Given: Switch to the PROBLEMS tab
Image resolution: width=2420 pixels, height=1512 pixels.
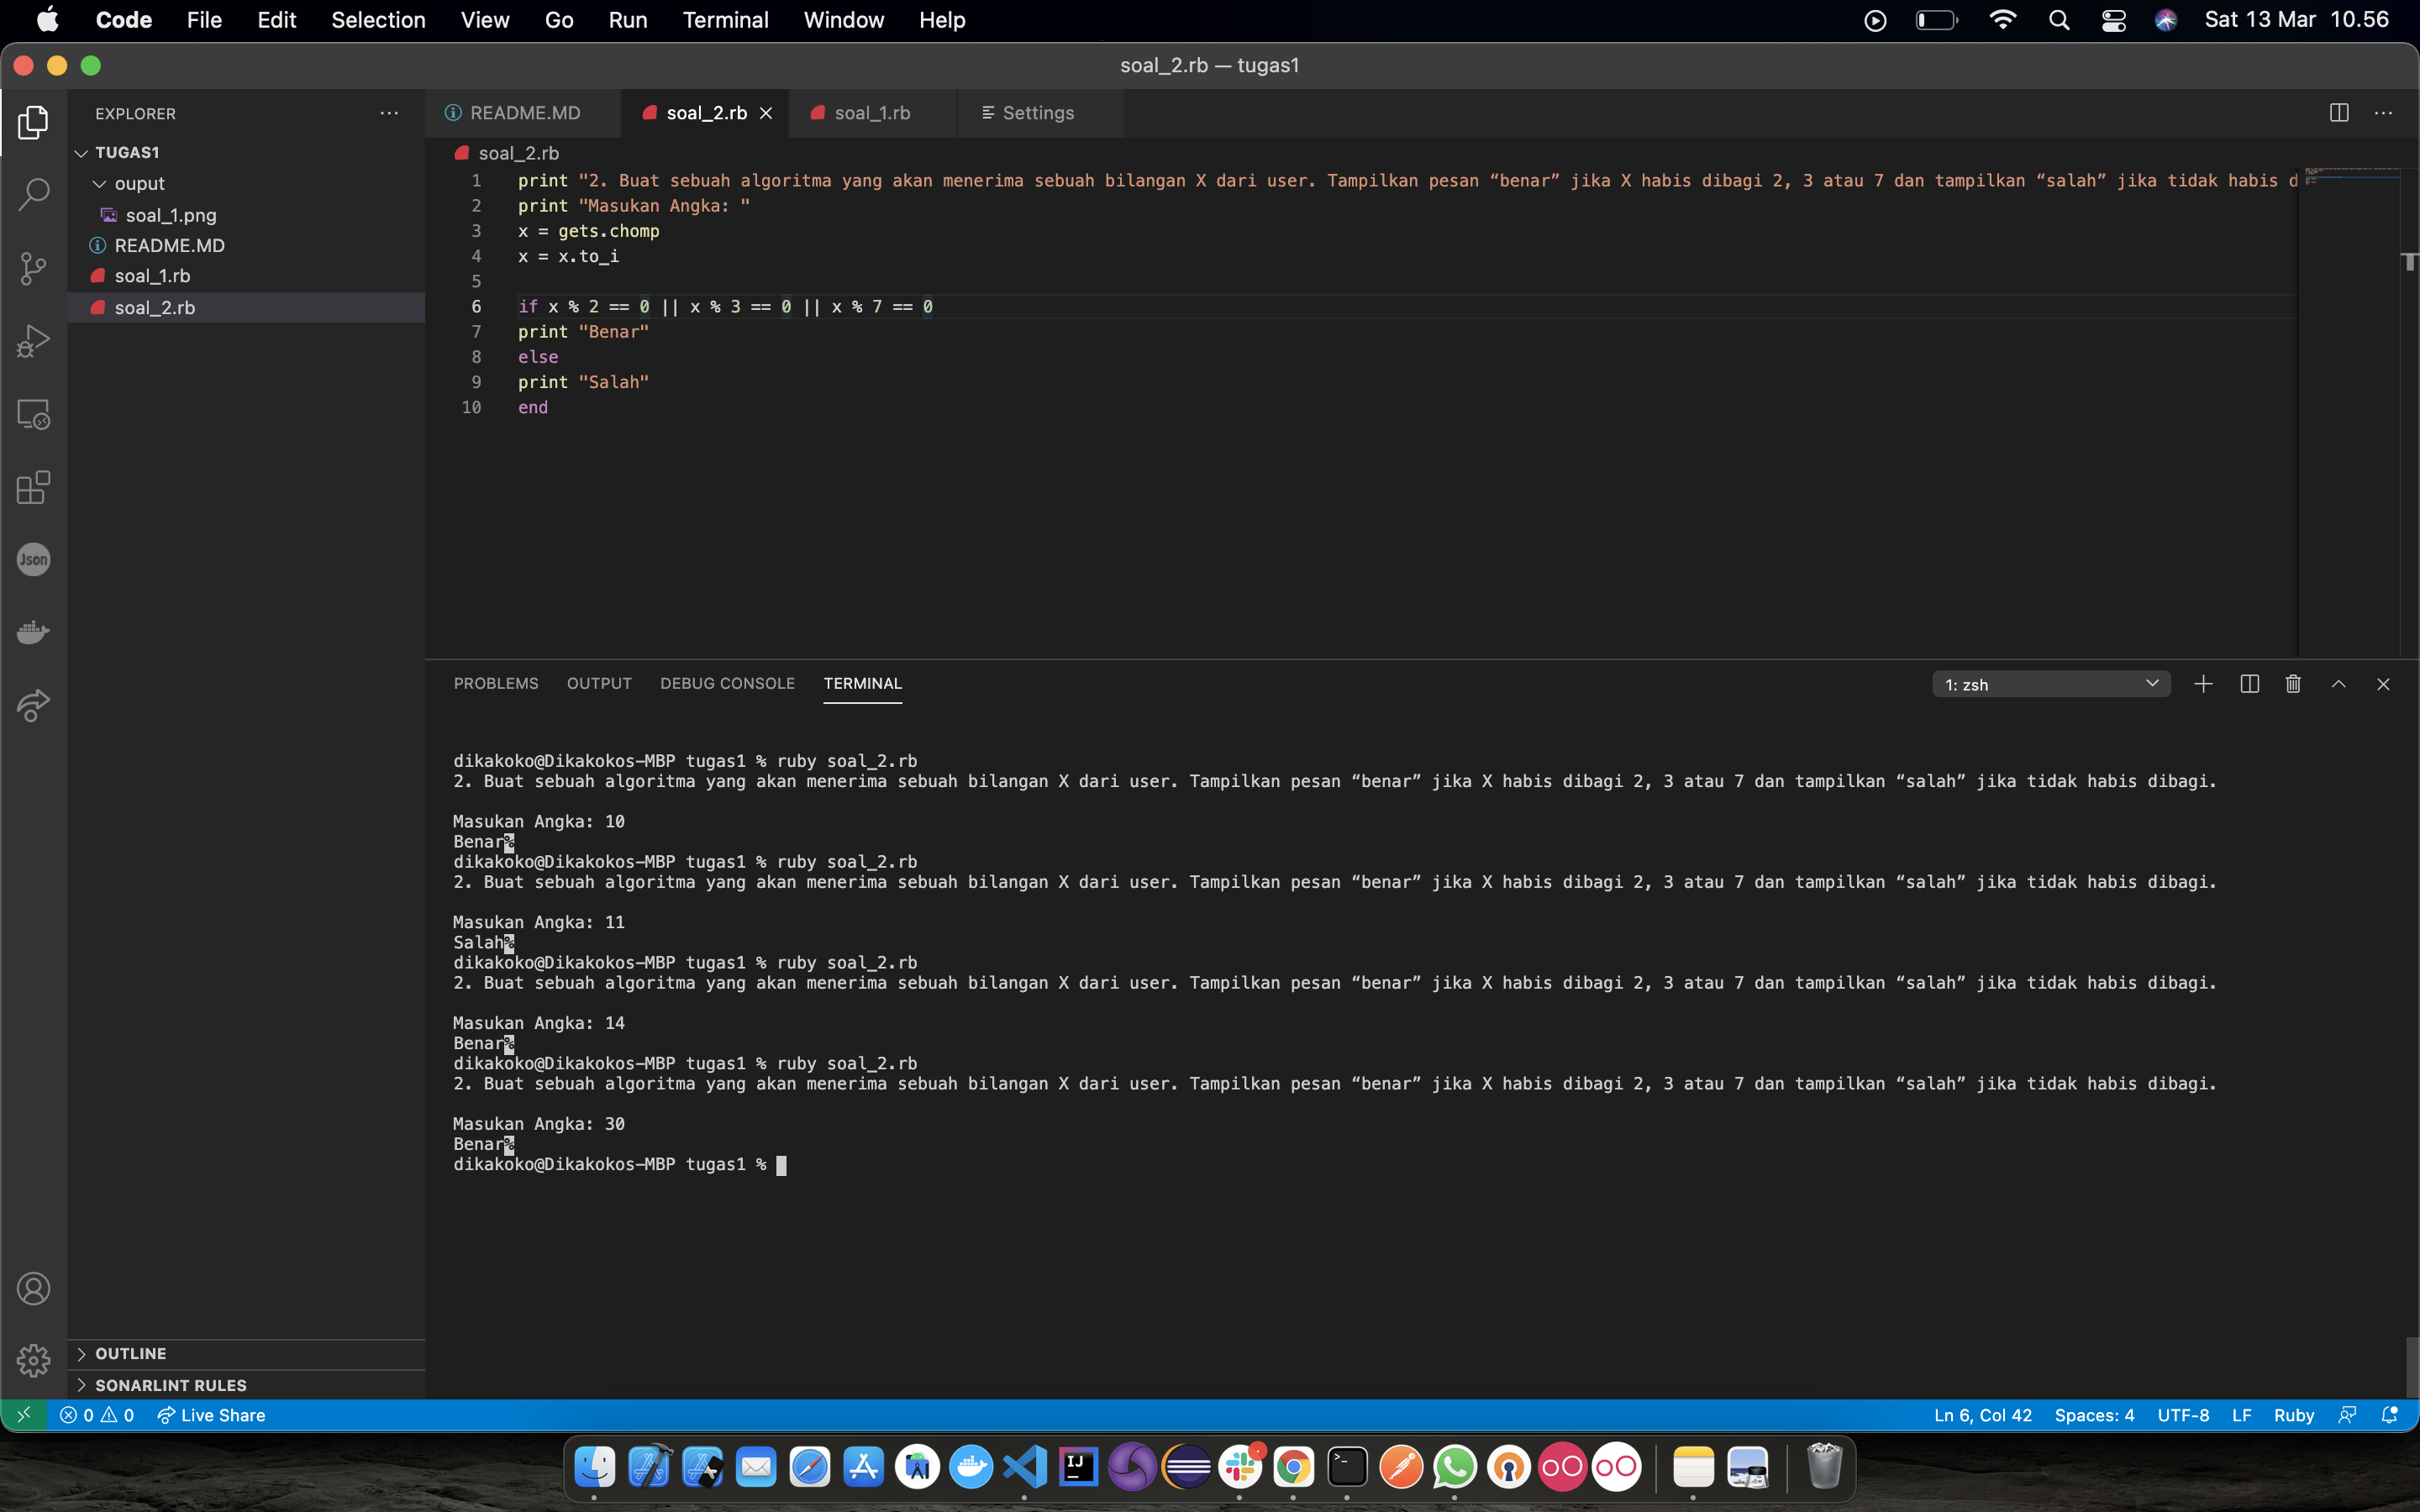Looking at the screenshot, I should click(x=497, y=681).
